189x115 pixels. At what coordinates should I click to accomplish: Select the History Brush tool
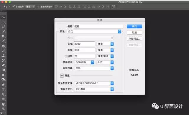pyautogui.click(x=3, y=60)
